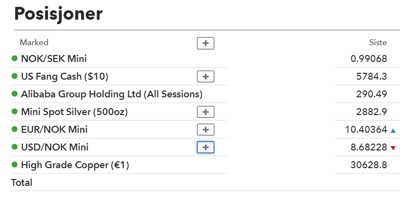Click the green status dot beside US Fang Cash

[14, 76]
